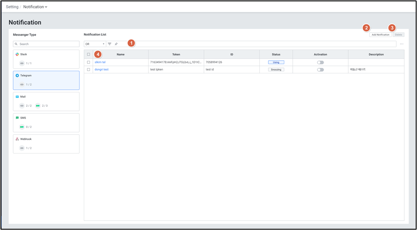Viewport: 417px width, 230px height.
Task: Check the select-all checkbox in table header
Action: click(x=89, y=55)
